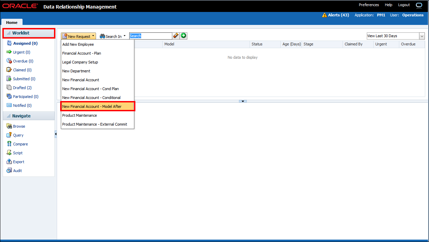Open the Search In dropdown arrow
The height and width of the screenshot is (242, 429).
(124, 36)
